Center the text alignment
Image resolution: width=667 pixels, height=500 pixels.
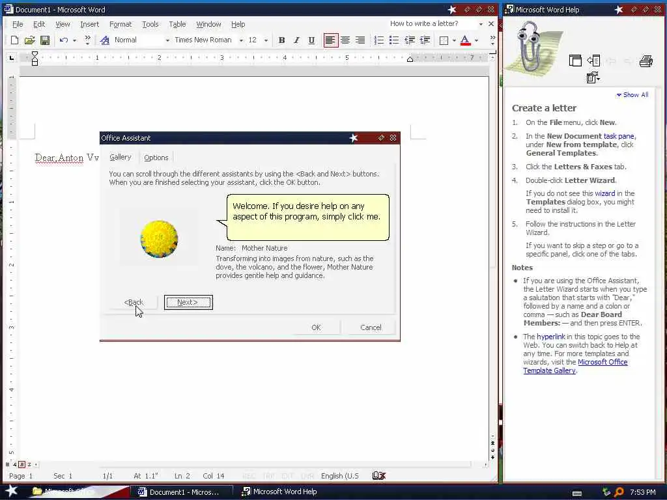coord(345,40)
